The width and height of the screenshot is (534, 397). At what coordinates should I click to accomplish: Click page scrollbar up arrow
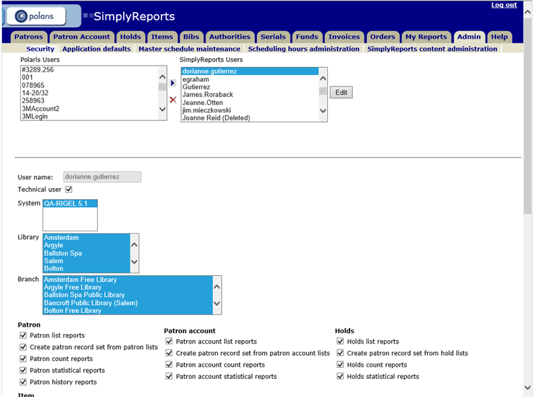pyautogui.click(x=527, y=12)
